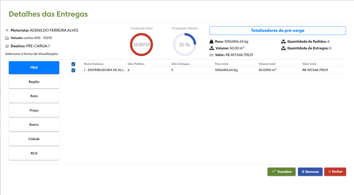Click the weight icon next to Peso
The width and height of the screenshot is (354, 195).
(212, 42)
